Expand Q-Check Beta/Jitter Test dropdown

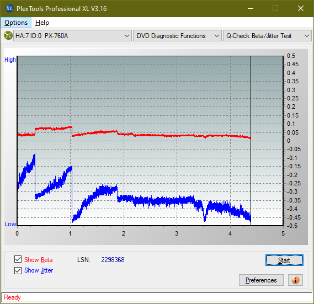(267, 36)
